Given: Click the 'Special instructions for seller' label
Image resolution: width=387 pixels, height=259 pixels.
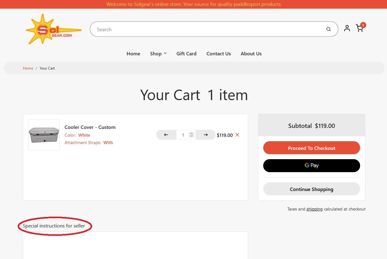Looking at the screenshot, I should pos(54,226).
